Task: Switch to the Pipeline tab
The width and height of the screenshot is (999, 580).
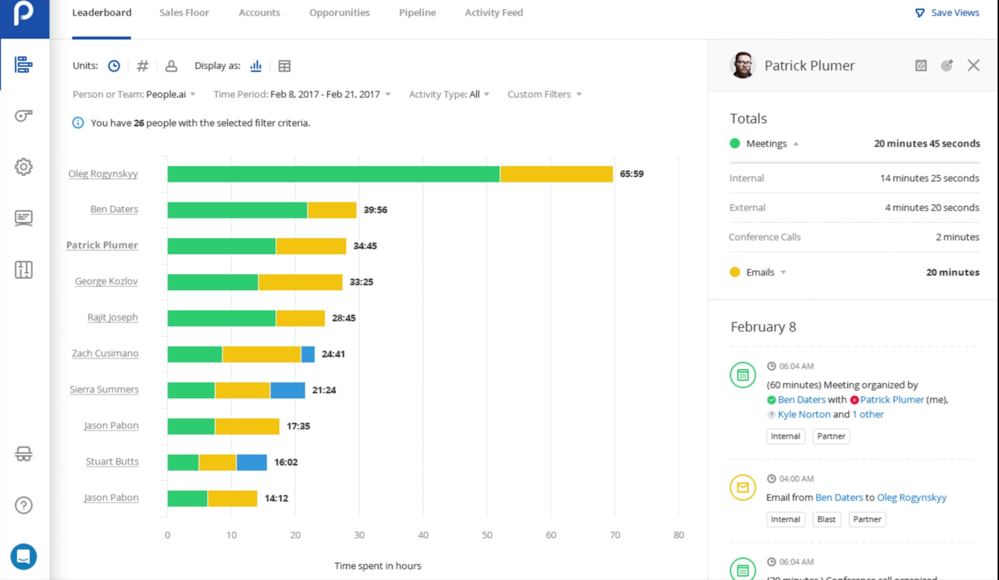Action: coord(417,13)
